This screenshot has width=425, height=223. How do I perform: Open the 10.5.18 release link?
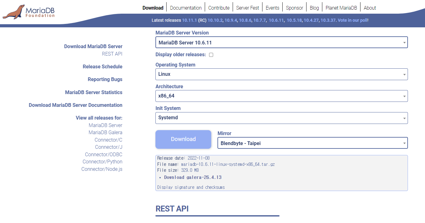[294, 20]
